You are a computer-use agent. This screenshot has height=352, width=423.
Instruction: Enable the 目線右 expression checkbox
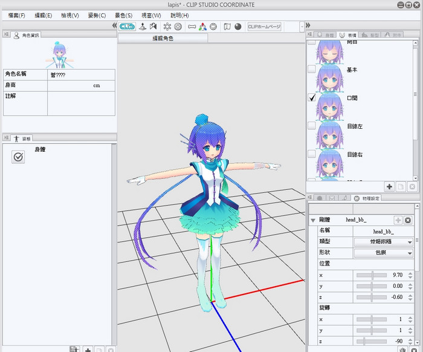[x=312, y=154]
